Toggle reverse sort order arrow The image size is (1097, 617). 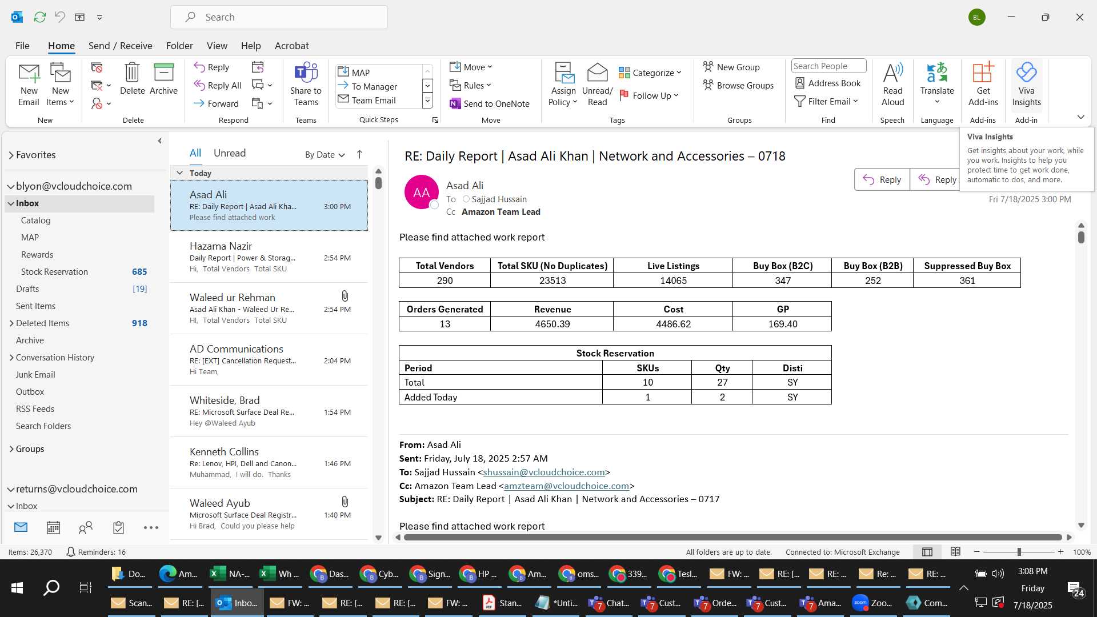tap(359, 154)
